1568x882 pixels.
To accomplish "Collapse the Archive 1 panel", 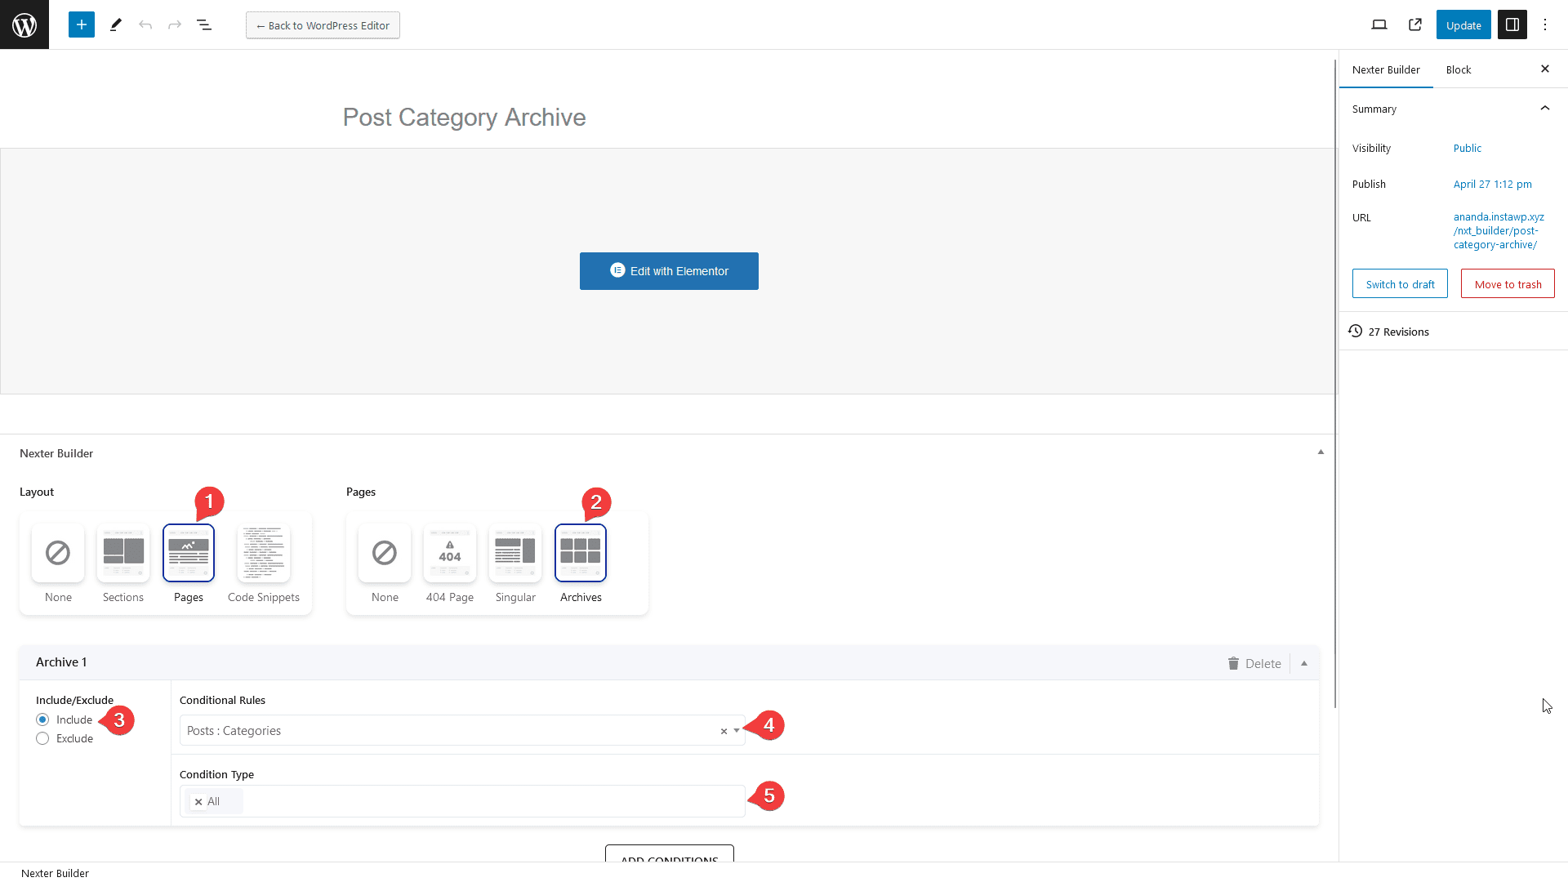I will [1304, 663].
